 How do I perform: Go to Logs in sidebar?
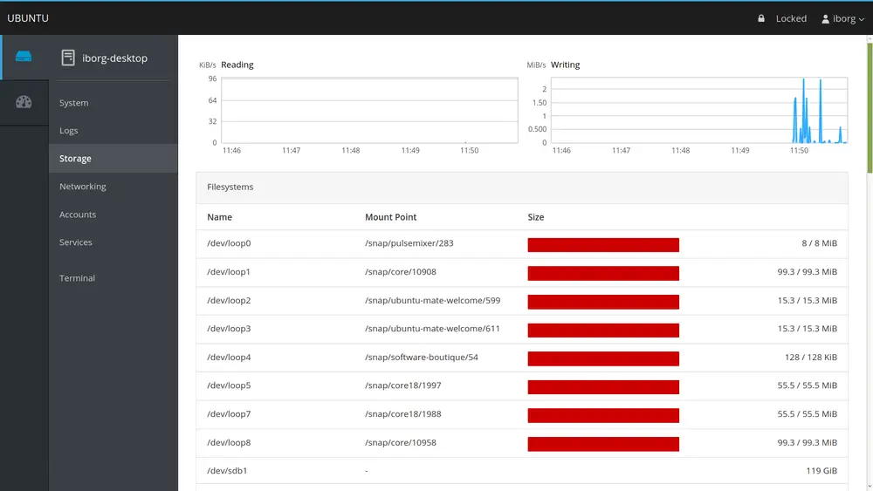coord(69,131)
